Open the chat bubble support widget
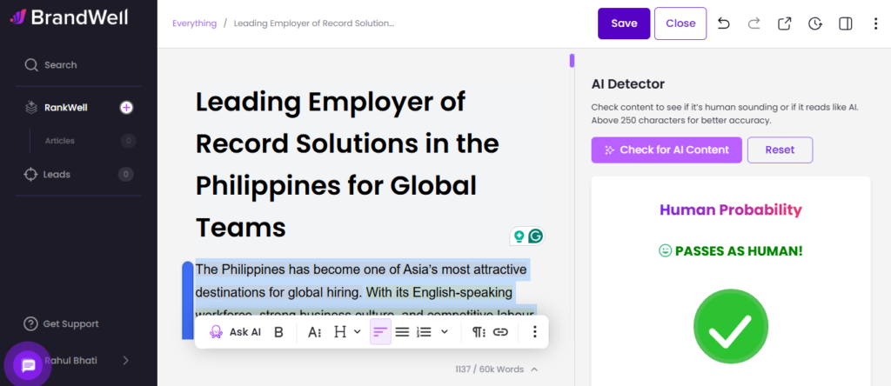 point(28,365)
